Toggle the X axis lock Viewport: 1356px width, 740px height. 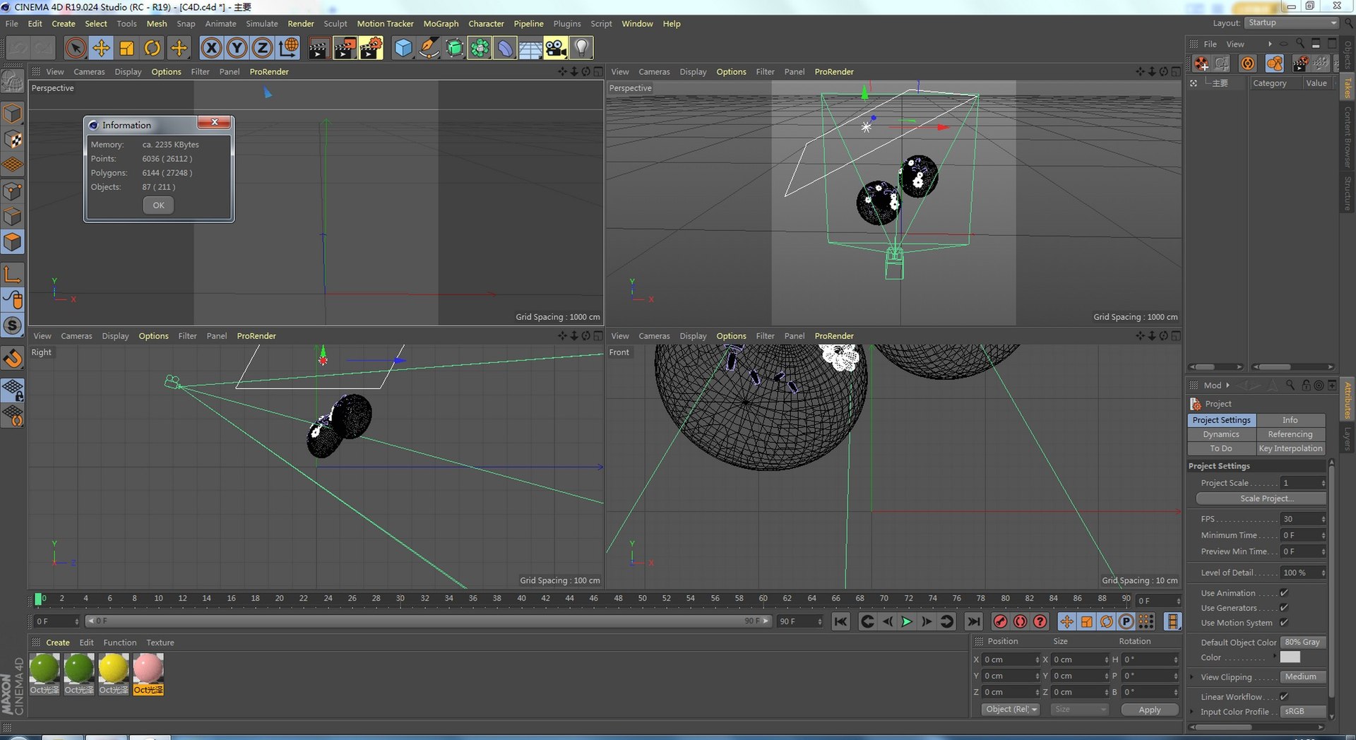click(210, 48)
